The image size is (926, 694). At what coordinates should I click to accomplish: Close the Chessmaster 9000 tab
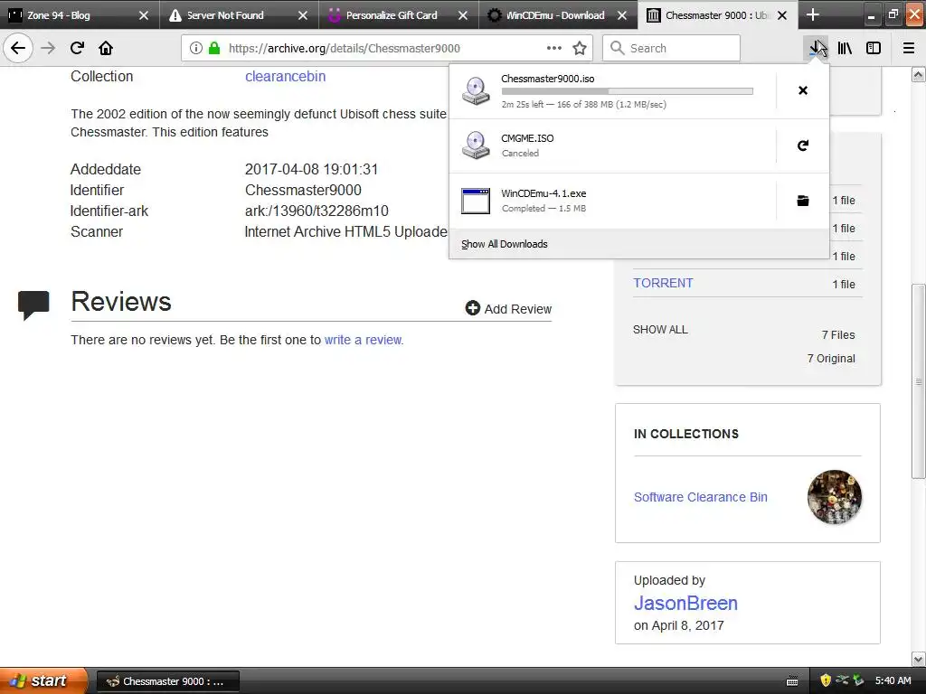(782, 15)
